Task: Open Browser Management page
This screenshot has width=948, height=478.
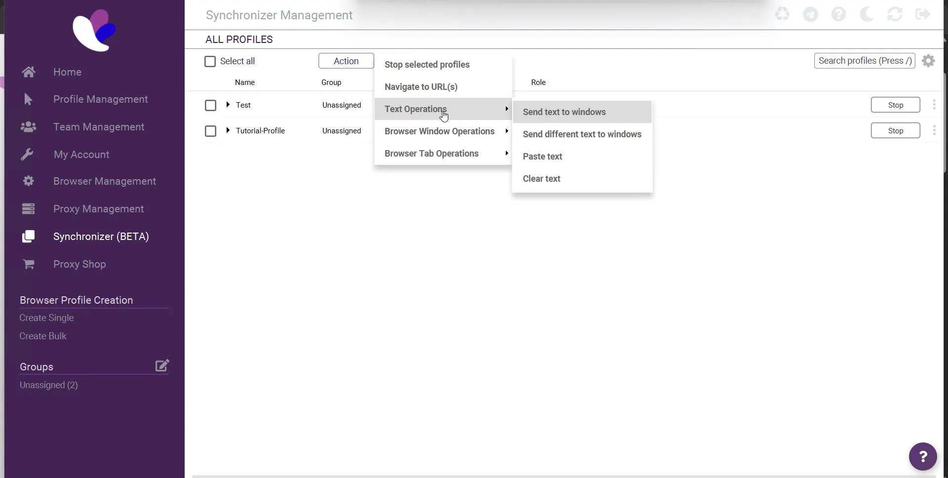Action: (105, 181)
